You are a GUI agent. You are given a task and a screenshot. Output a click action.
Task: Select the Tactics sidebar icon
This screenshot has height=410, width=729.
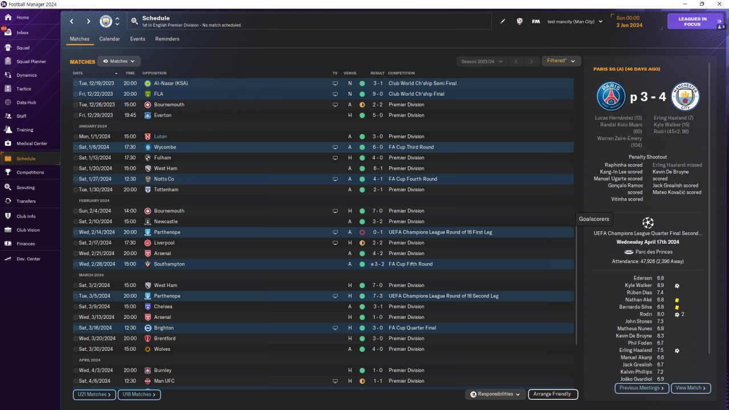coord(8,89)
